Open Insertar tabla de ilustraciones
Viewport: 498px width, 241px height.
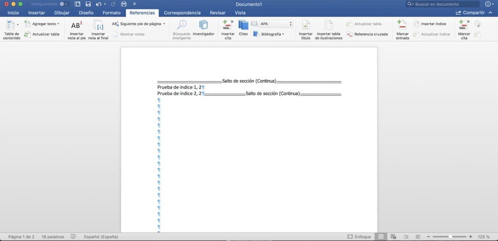pos(328,29)
